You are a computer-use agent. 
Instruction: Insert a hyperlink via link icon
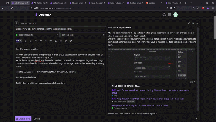[40, 41]
